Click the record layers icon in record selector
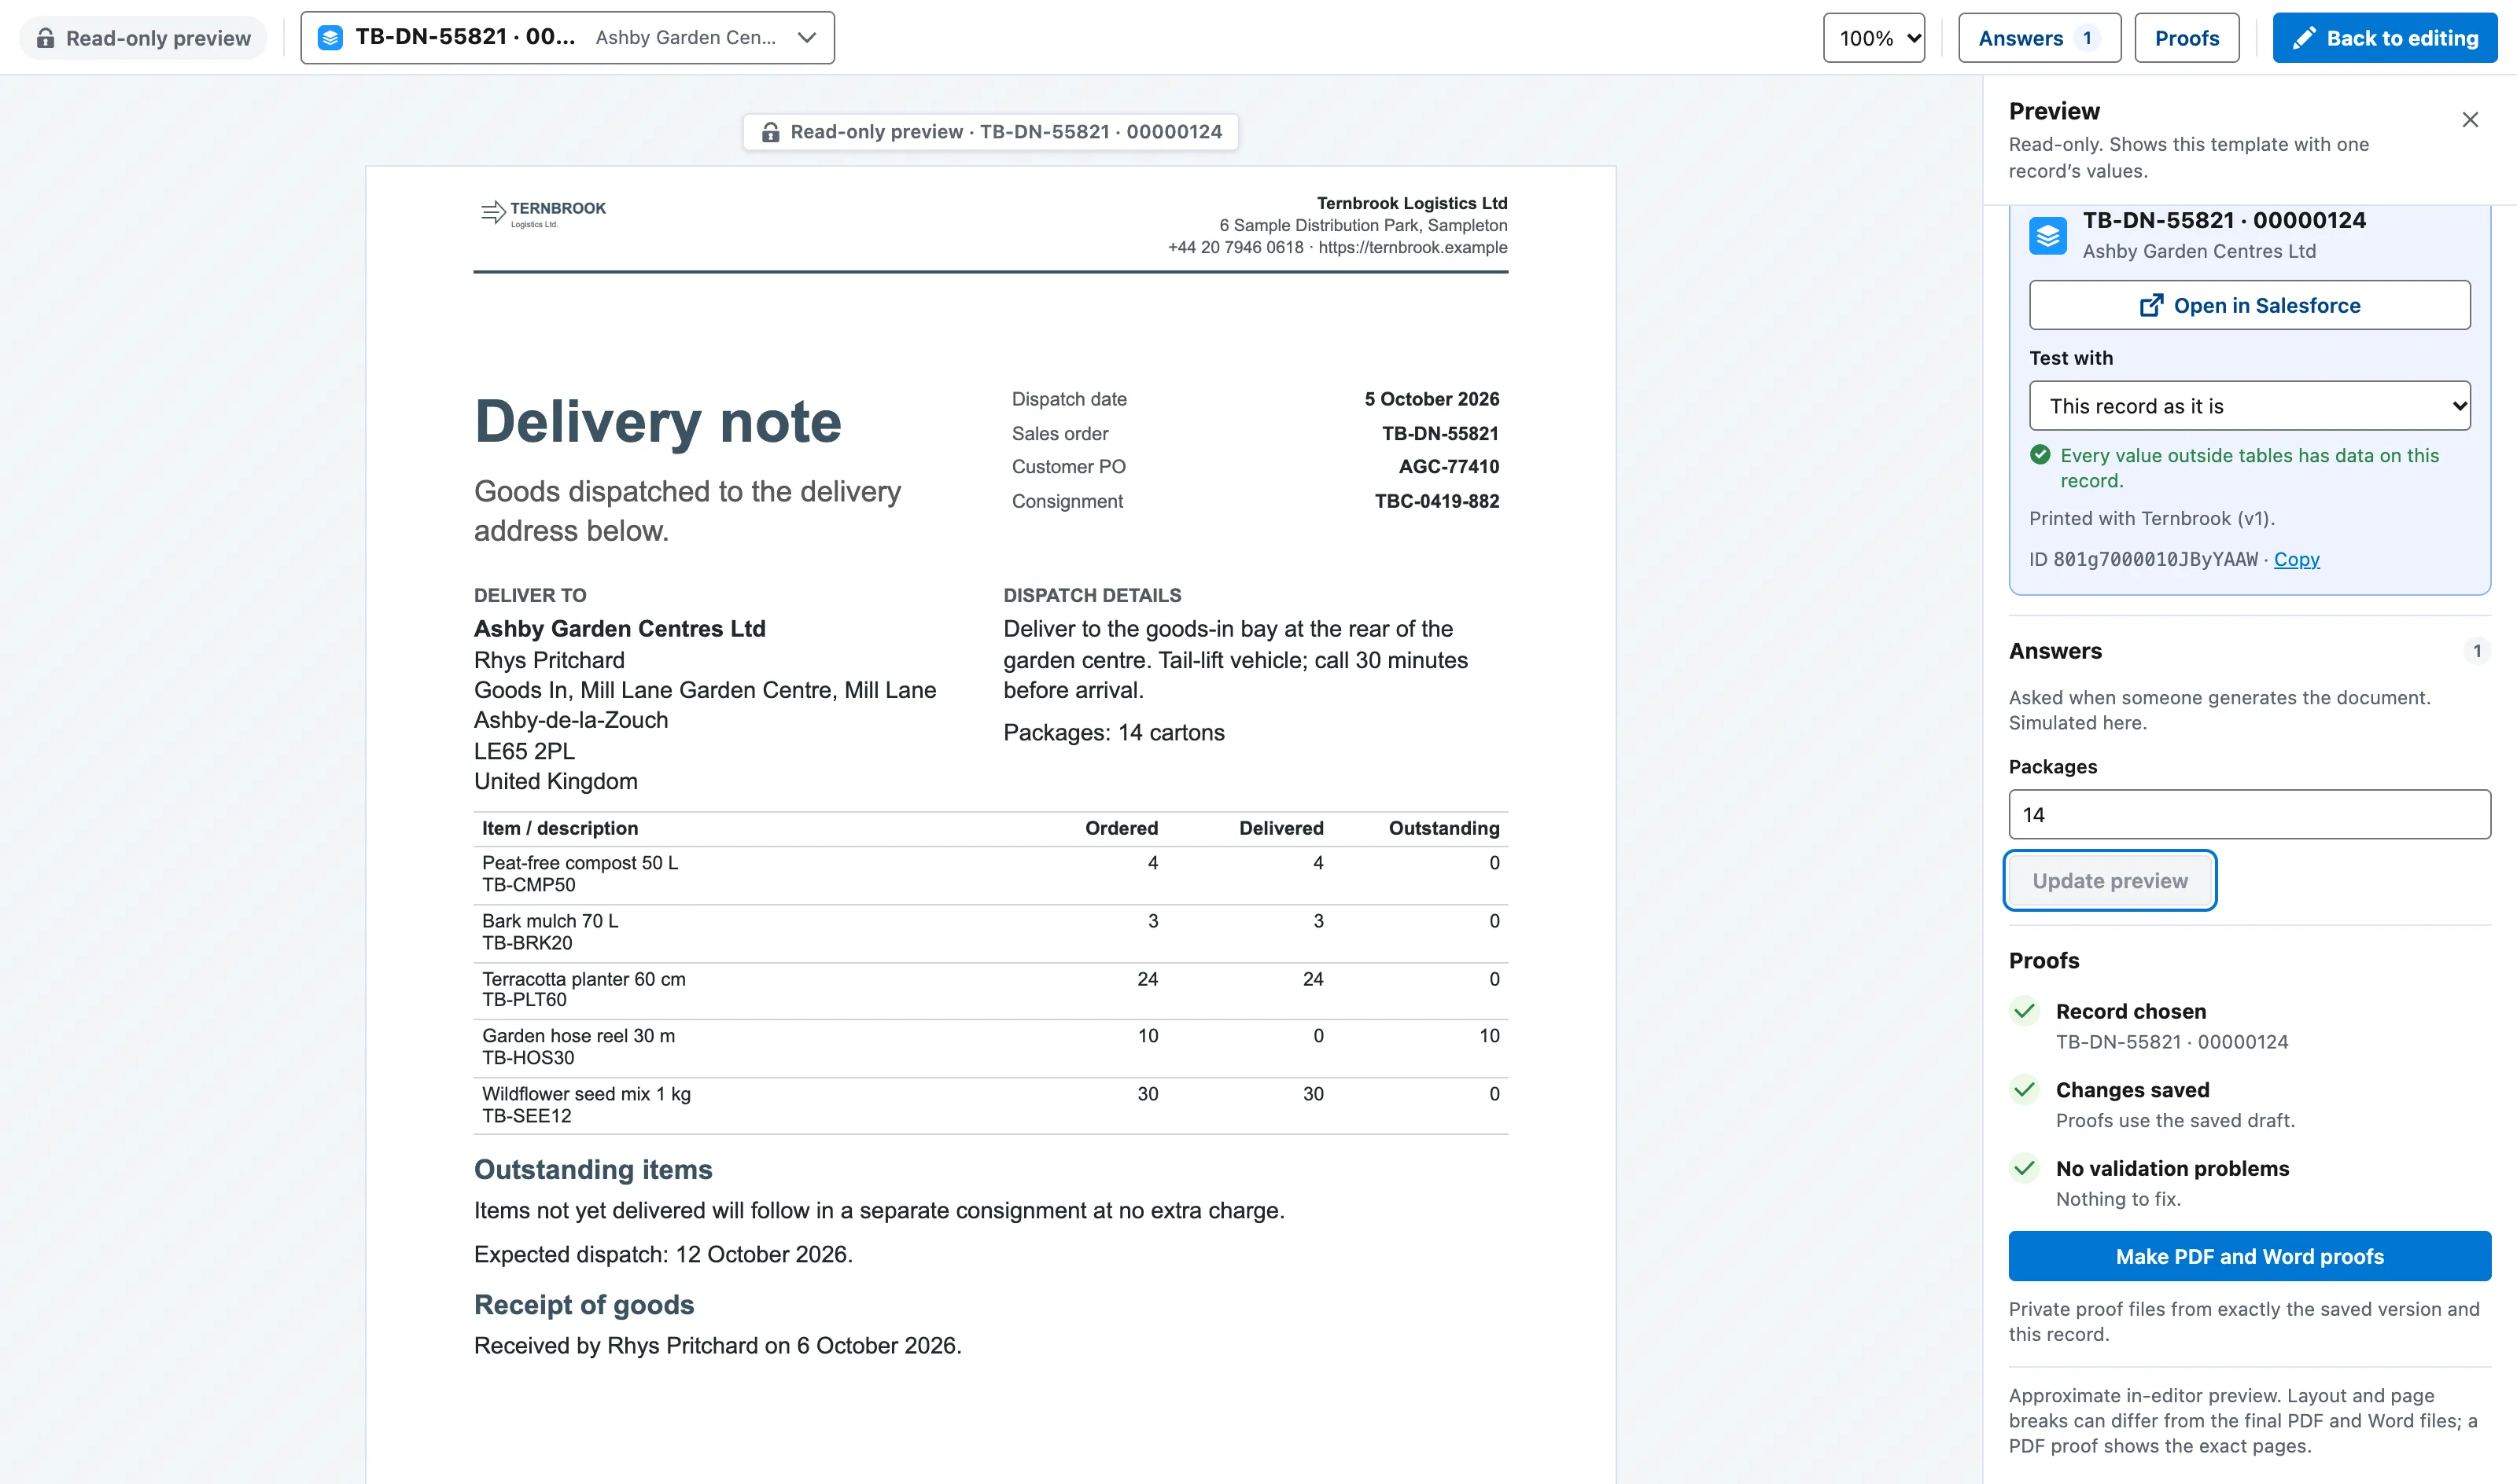The height and width of the screenshot is (1484, 2517). pyautogui.click(x=330, y=38)
